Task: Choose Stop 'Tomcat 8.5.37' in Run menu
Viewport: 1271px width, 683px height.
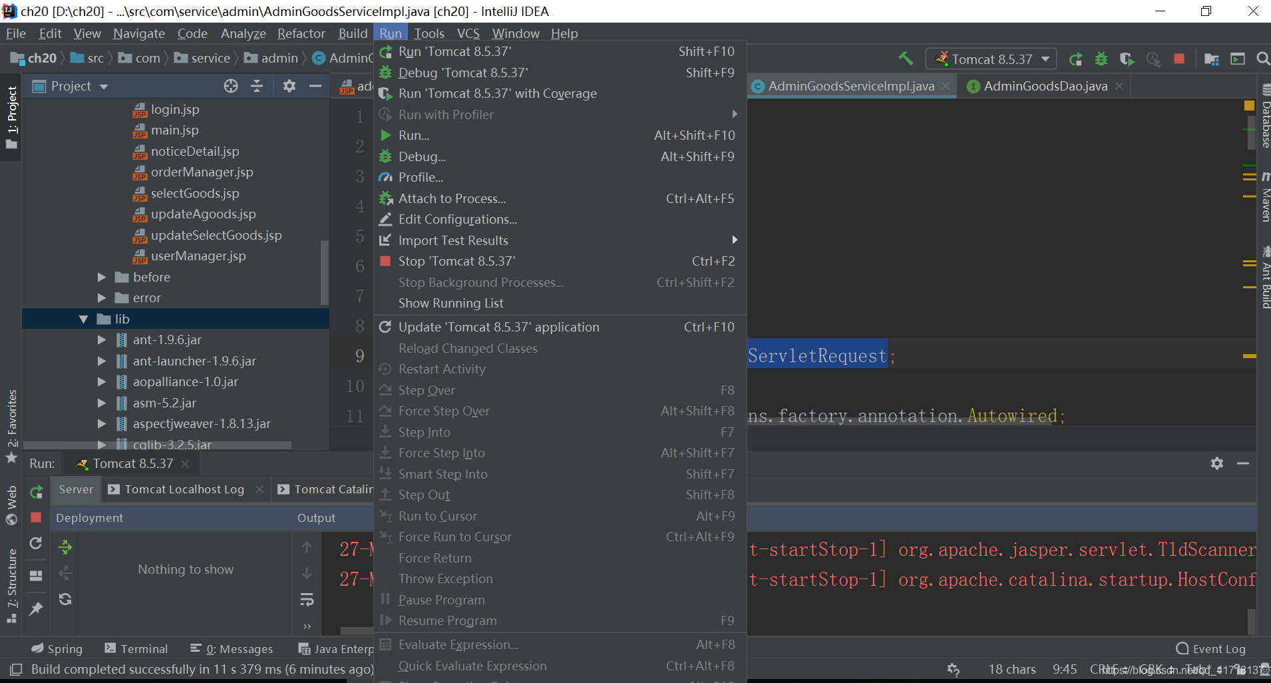Action: tap(560, 261)
